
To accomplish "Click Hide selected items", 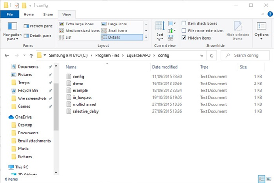I will click(238, 31).
